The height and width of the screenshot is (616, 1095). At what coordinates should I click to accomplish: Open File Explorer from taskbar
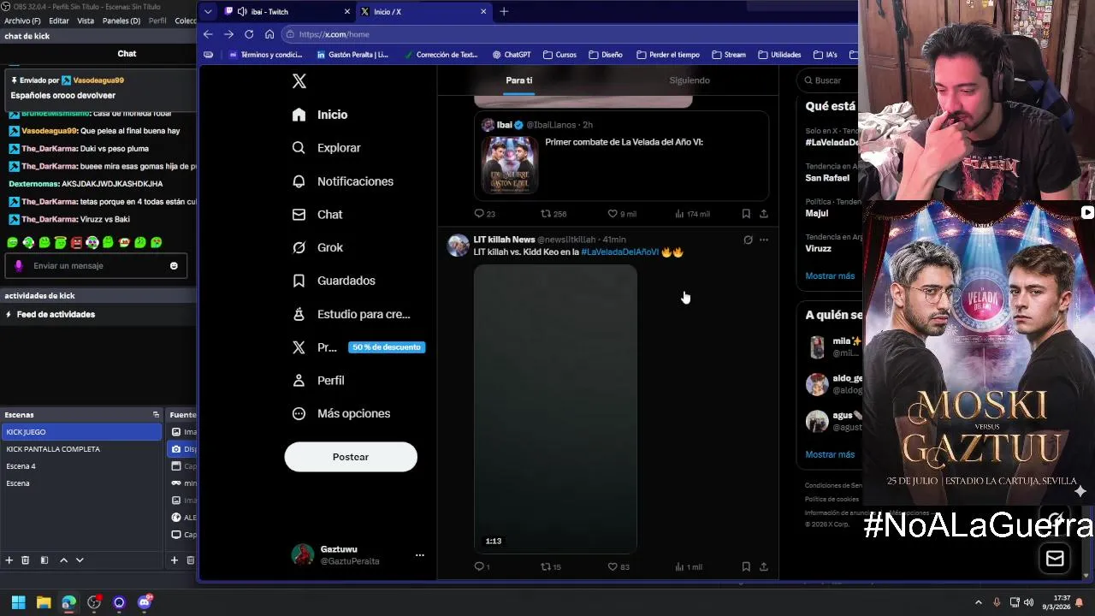44,602
